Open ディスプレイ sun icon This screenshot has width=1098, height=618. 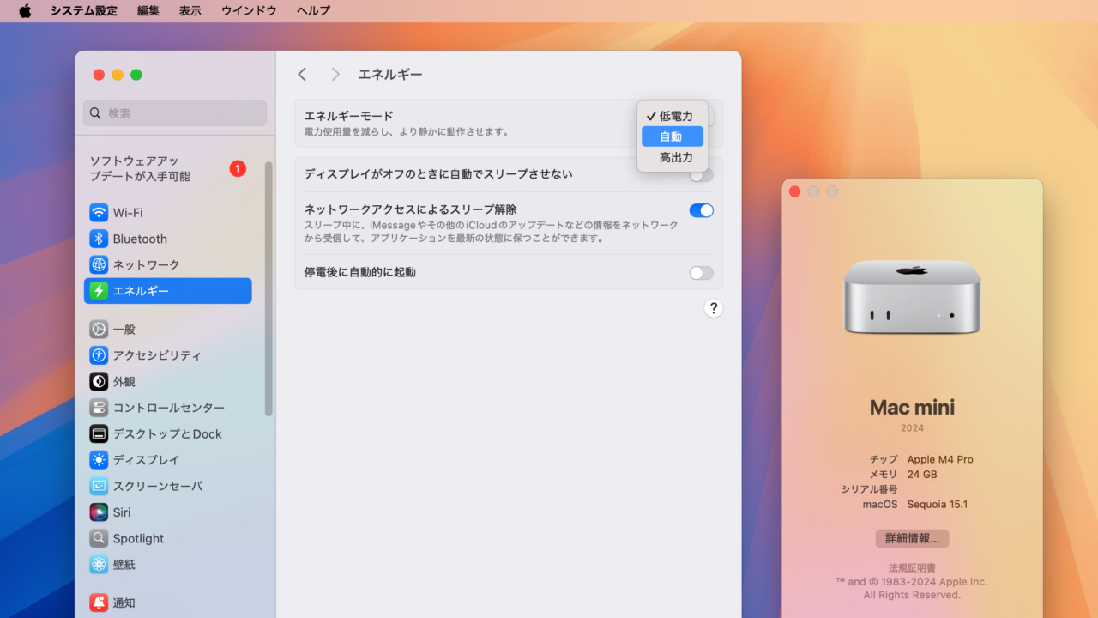pos(99,460)
